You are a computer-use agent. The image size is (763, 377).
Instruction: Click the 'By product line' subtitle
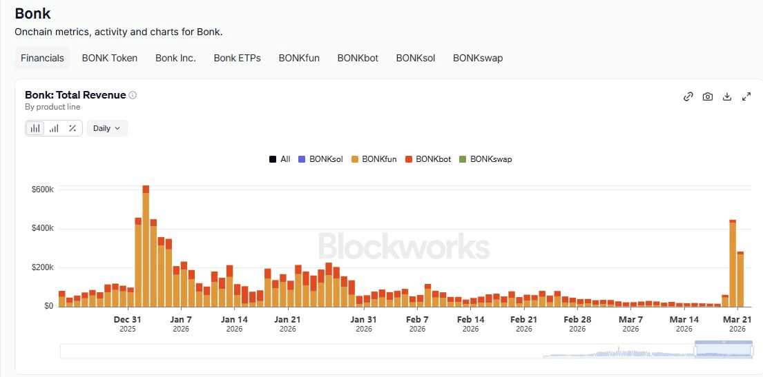click(52, 107)
